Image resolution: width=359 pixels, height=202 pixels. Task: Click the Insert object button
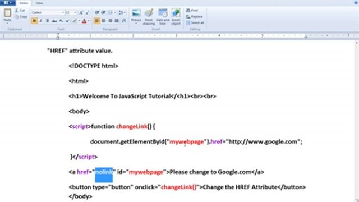(x=176, y=17)
